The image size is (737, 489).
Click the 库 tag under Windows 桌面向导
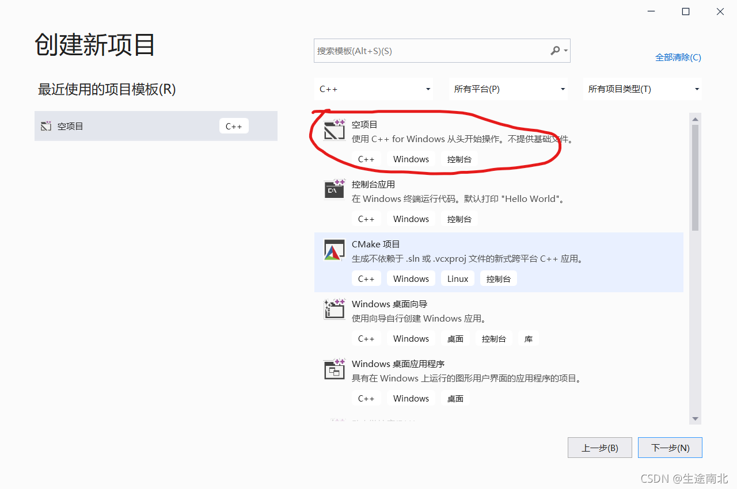click(529, 338)
